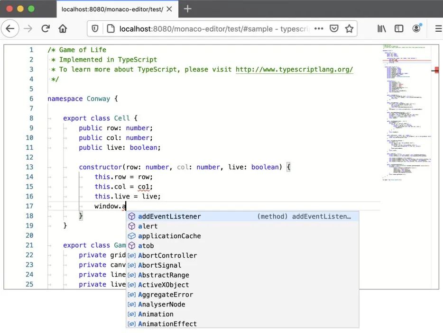This screenshot has height=333, width=443.
Task: Click the page info document icon
Action: (x=111, y=28)
